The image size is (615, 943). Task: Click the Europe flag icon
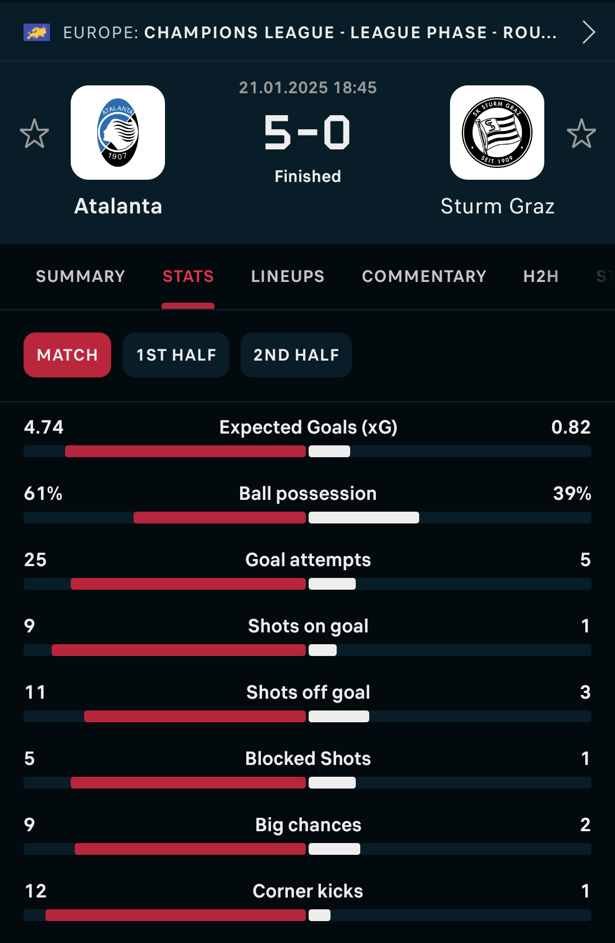pos(37,33)
